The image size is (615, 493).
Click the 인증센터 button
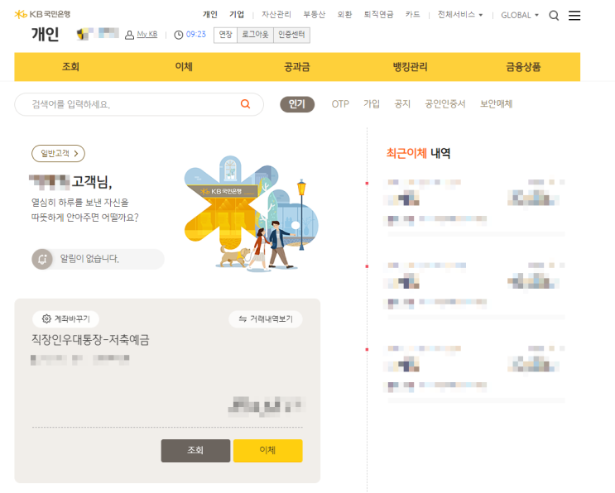[291, 35]
